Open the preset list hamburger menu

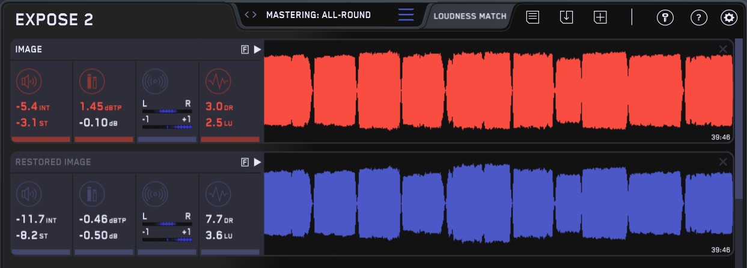pyautogui.click(x=406, y=15)
